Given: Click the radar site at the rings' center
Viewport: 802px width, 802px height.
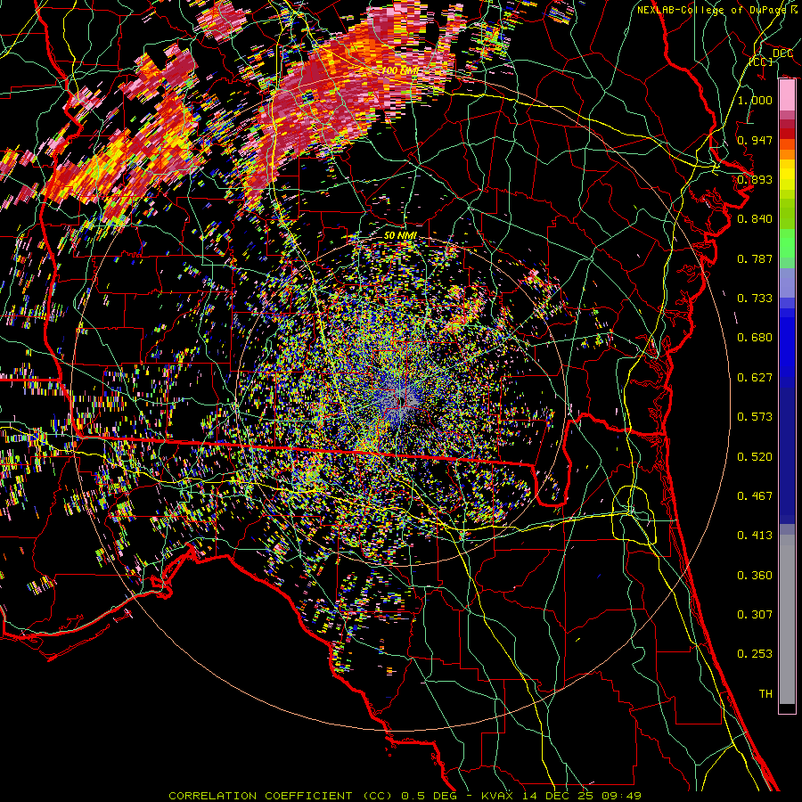Looking at the screenshot, I should (402, 402).
